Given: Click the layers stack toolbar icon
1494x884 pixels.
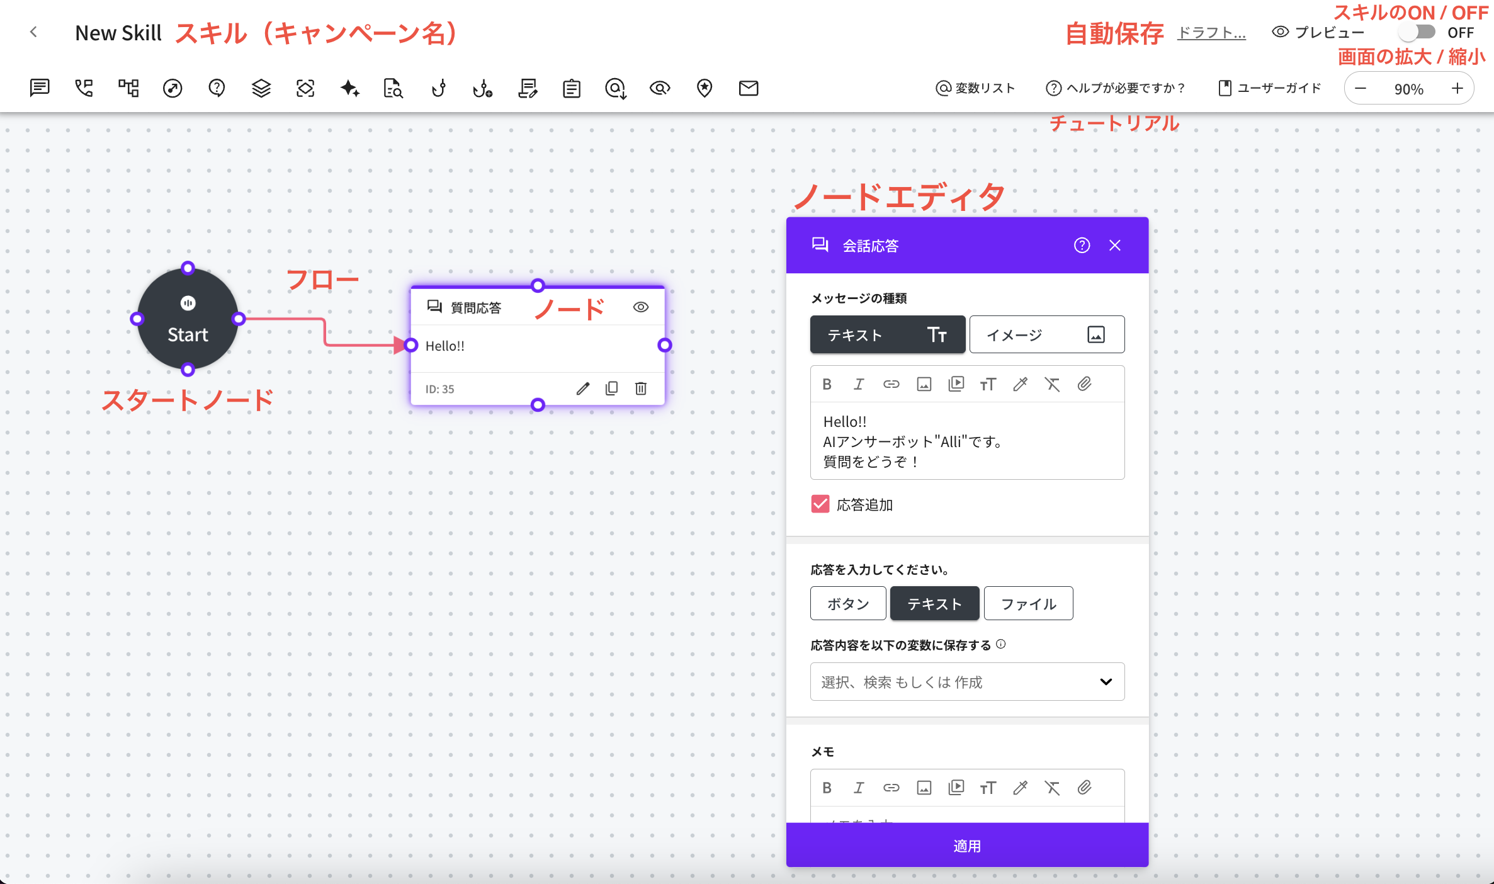Looking at the screenshot, I should pos(261,88).
